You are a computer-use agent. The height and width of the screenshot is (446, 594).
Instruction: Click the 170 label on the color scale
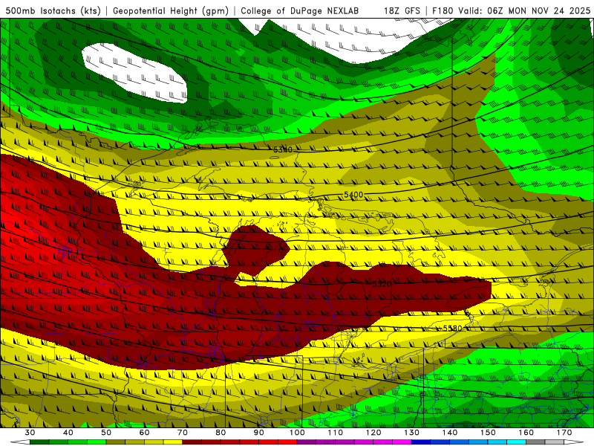pyautogui.click(x=564, y=433)
